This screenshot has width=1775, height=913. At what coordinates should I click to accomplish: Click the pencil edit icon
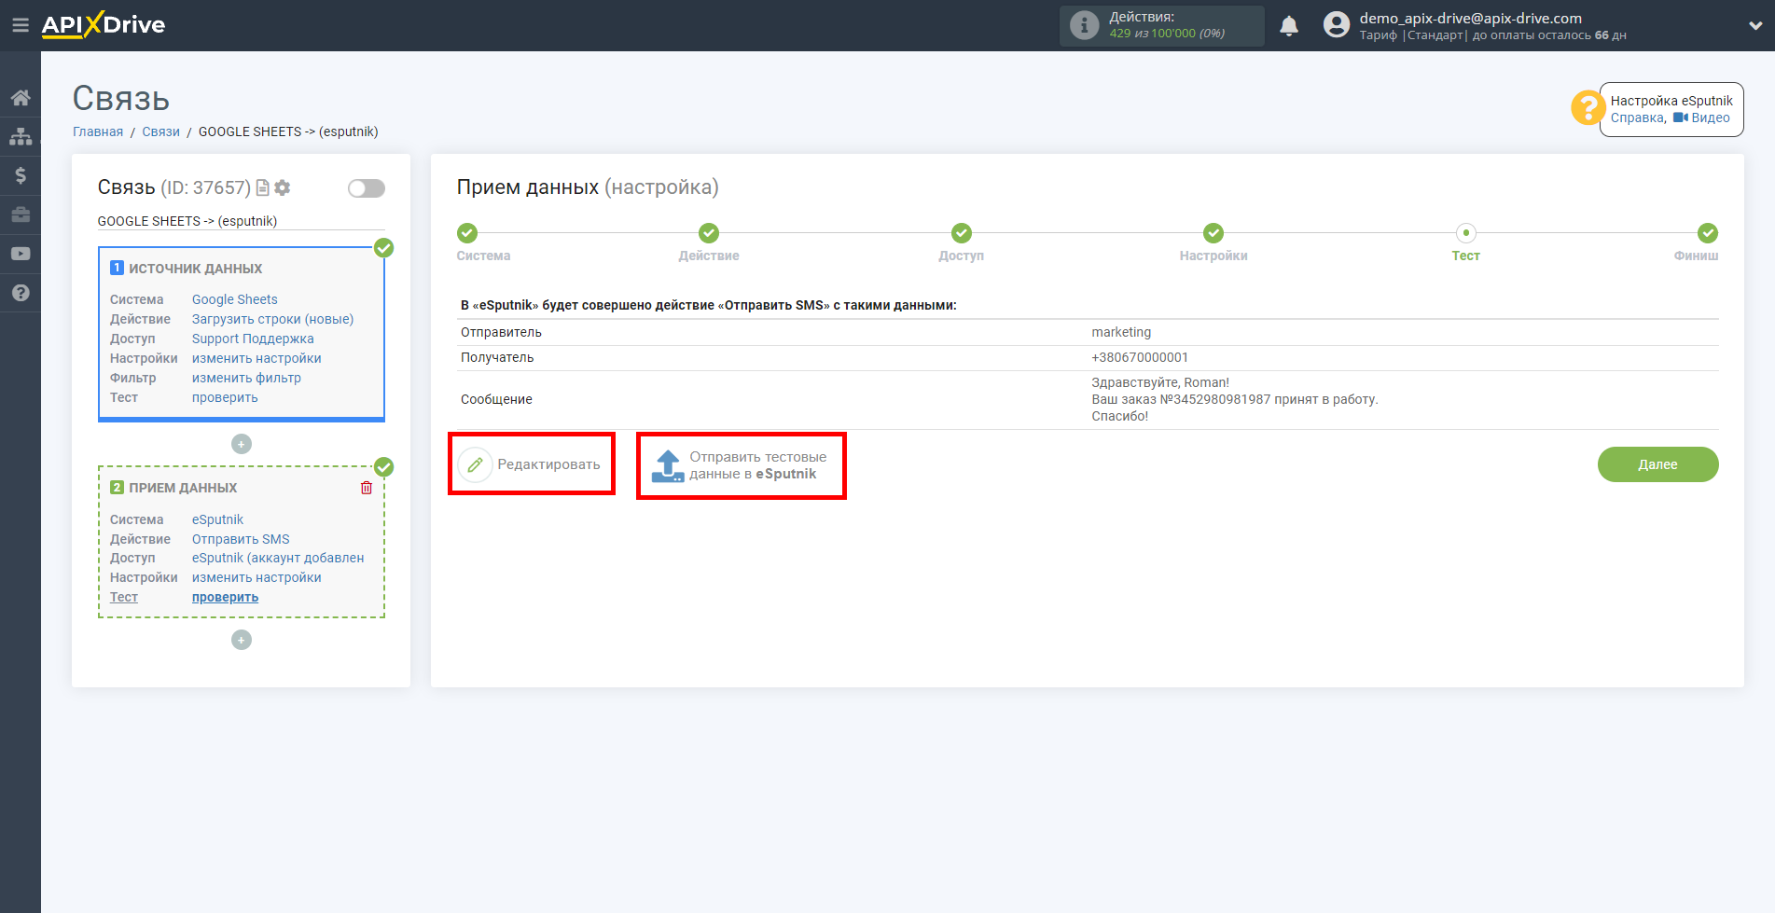tap(475, 464)
